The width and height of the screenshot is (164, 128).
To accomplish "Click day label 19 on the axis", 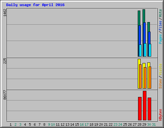I will coord(96,124).
